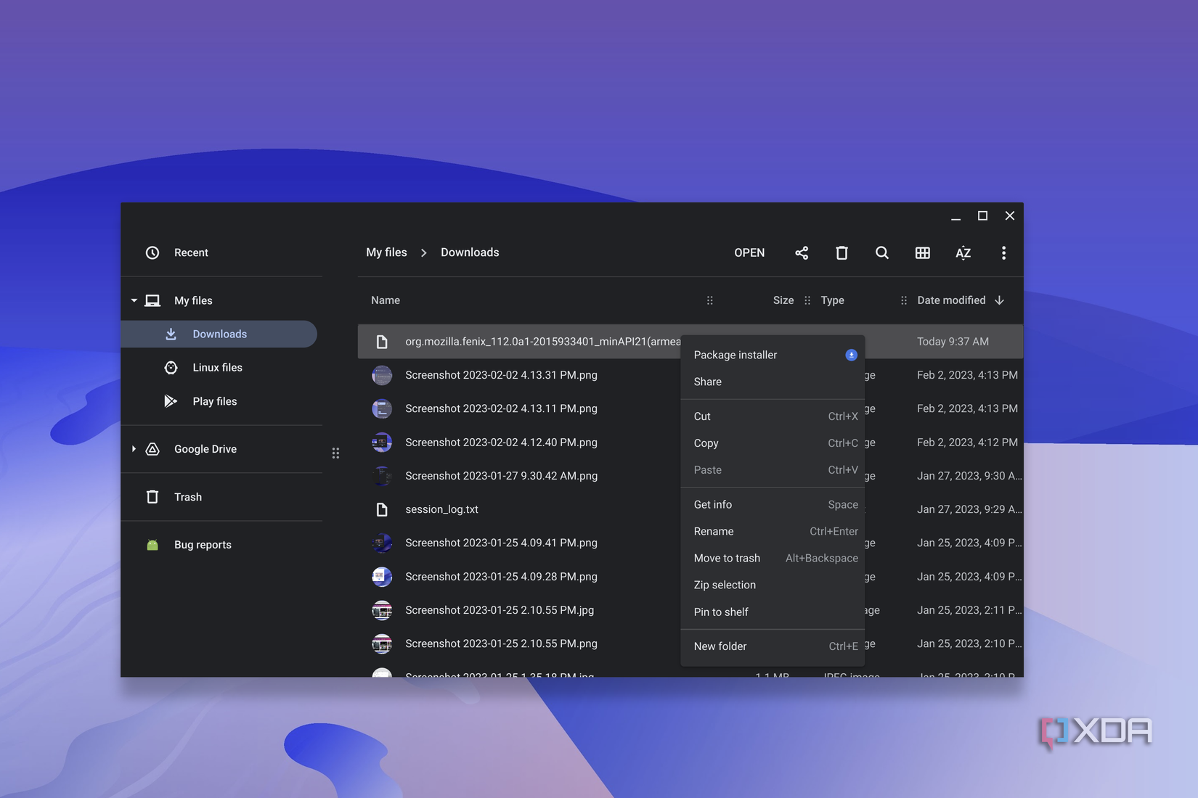The width and height of the screenshot is (1198, 798).
Task: Choose New folder from context menu
Action: point(773,646)
